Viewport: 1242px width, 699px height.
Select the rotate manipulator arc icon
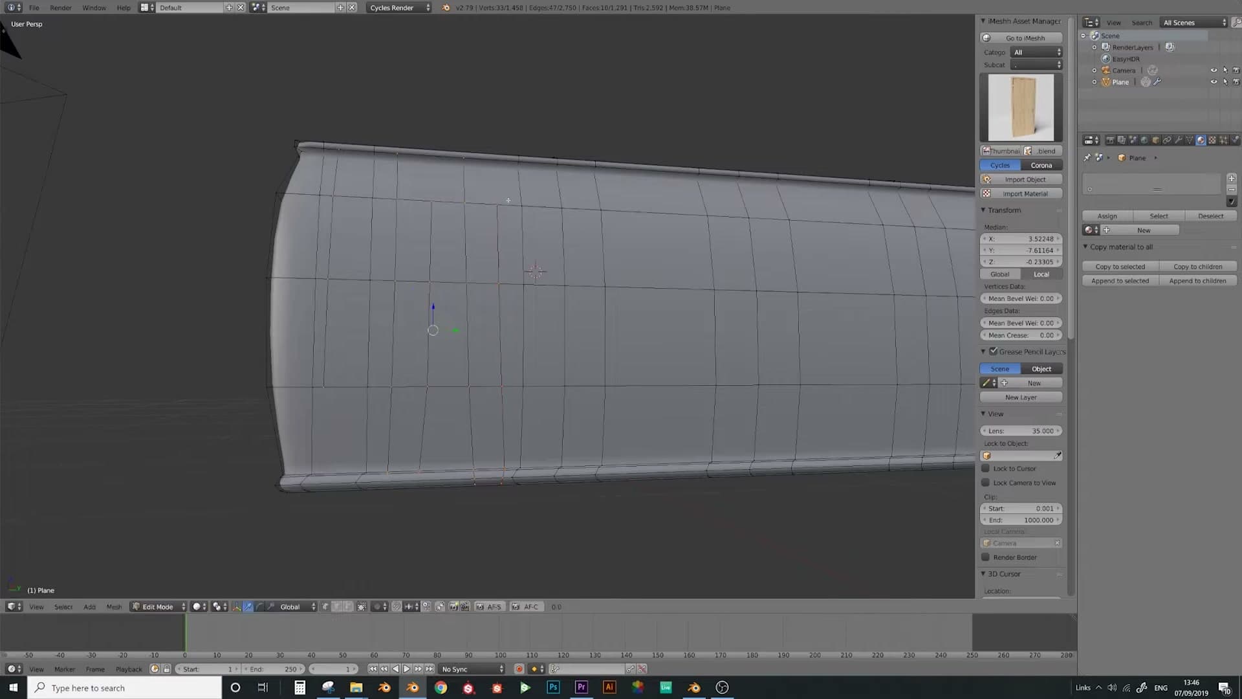[259, 606]
